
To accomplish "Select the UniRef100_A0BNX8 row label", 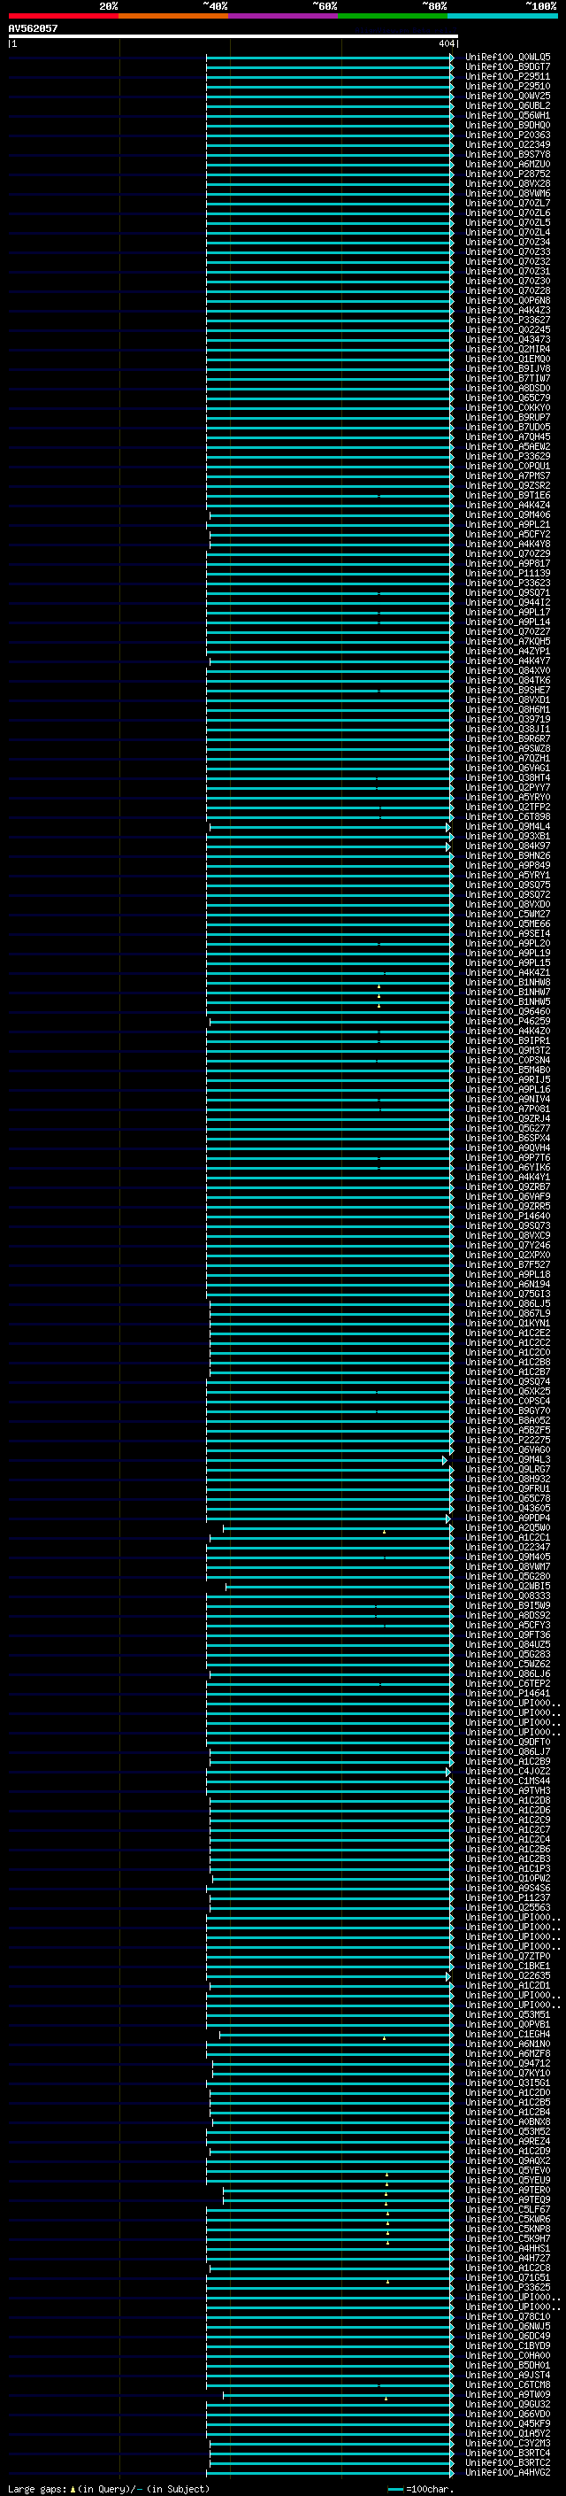I will click(x=507, y=2122).
